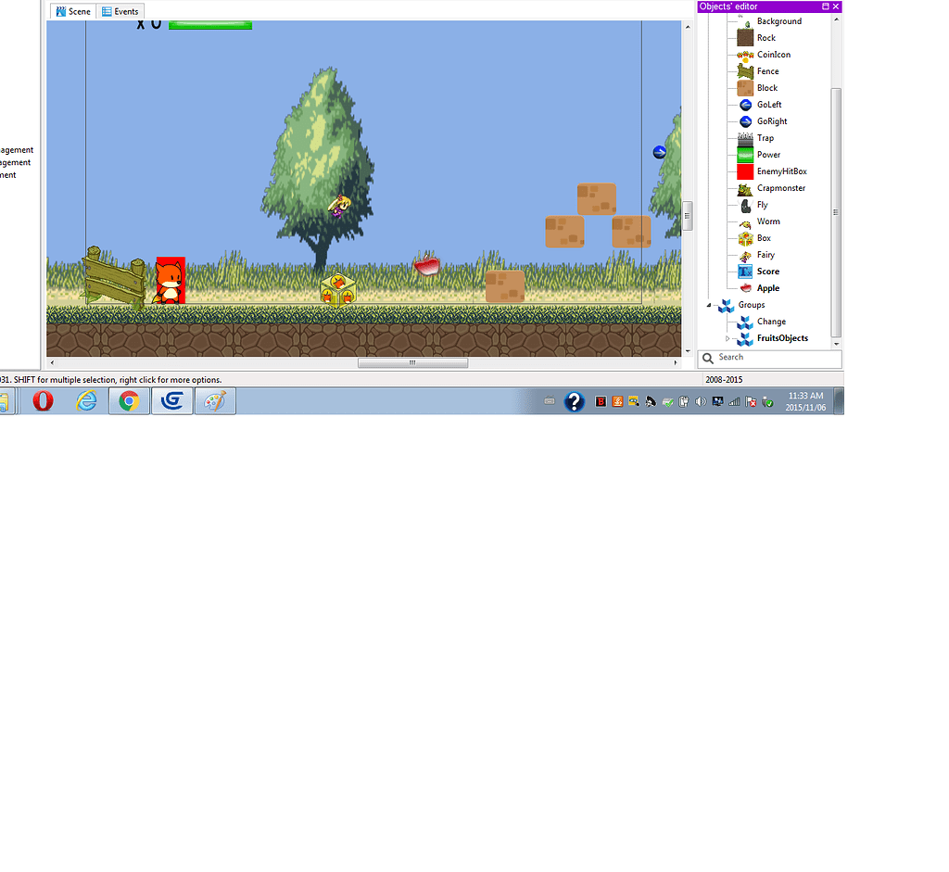Select the Block object icon in list
949x872 pixels.
[745, 88]
